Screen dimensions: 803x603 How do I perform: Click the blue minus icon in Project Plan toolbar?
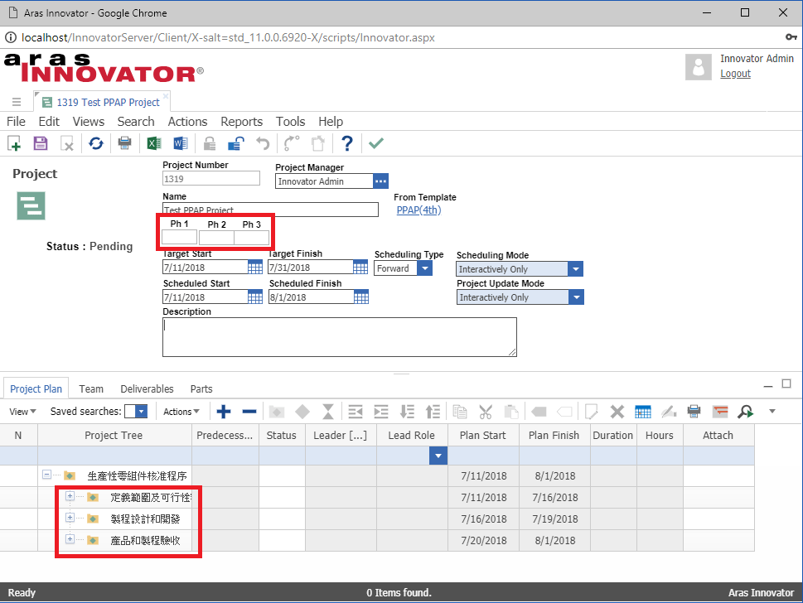tap(249, 412)
